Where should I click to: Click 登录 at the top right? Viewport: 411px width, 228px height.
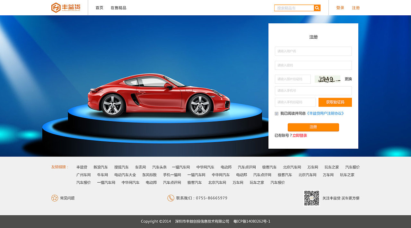340,8
